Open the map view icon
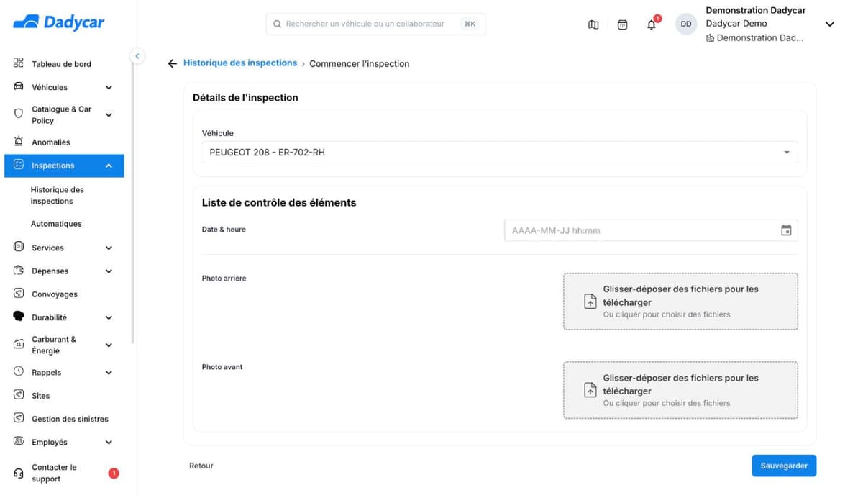 click(593, 24)
